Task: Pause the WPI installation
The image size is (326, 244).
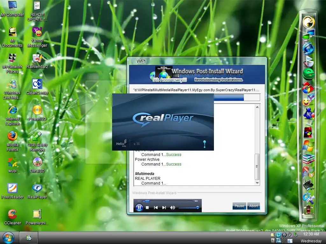Action: pos(239,206)
